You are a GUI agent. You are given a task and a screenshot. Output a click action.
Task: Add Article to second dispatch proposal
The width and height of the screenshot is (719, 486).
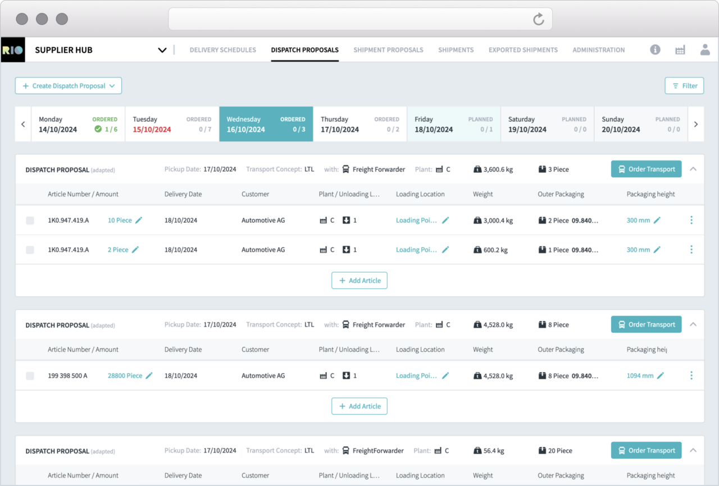pyautogui.click(x=359, y=406)
